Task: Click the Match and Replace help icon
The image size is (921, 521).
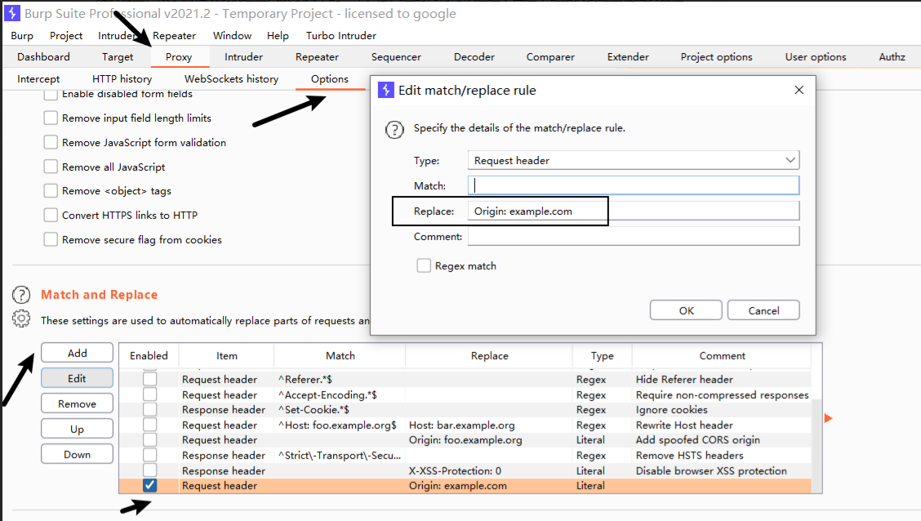Action: click(x=21, y=295)
